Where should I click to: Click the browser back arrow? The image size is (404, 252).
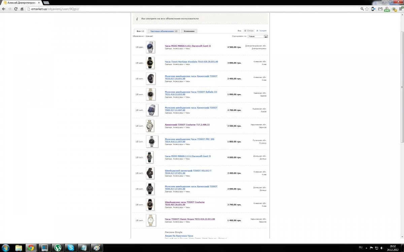coord(4,9)
